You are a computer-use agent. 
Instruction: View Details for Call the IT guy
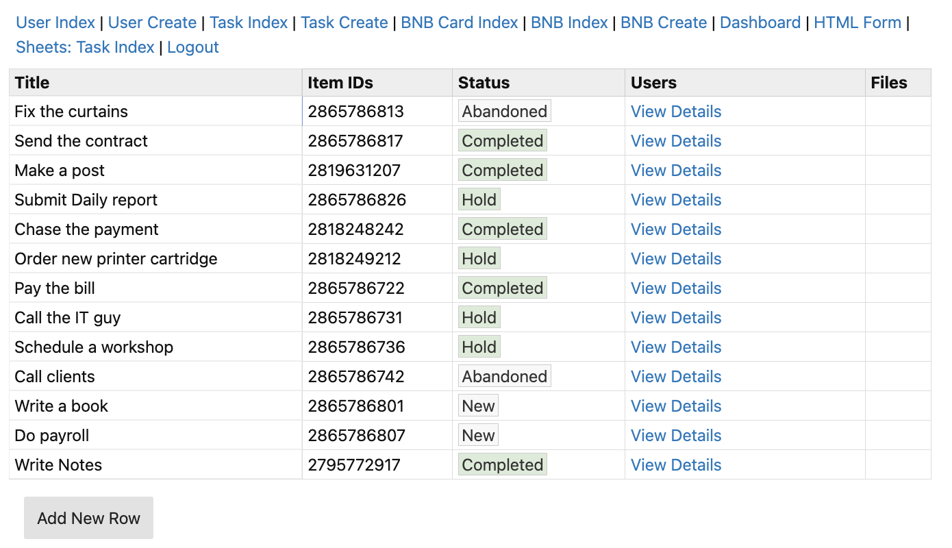pyautogui.click(x=676, y=318)
